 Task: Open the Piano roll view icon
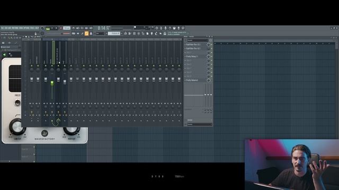(129, 33)
